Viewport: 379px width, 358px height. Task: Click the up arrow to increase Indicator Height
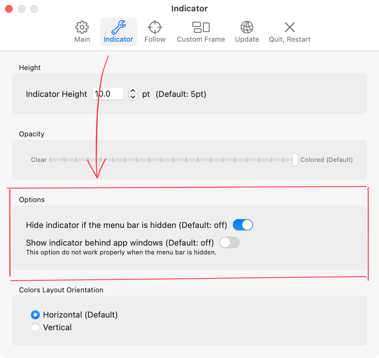133,91
